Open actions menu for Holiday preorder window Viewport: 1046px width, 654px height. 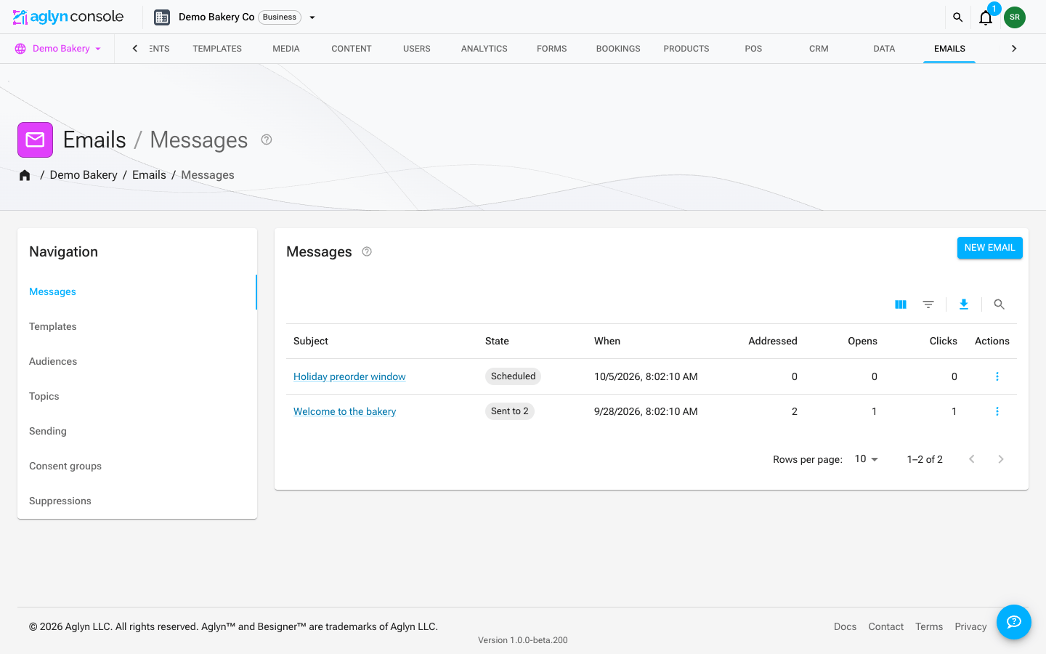click(997, 376)
